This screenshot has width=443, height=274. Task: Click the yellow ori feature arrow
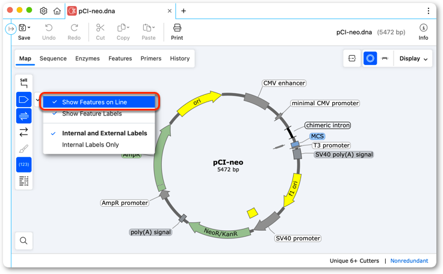[198, 102]
